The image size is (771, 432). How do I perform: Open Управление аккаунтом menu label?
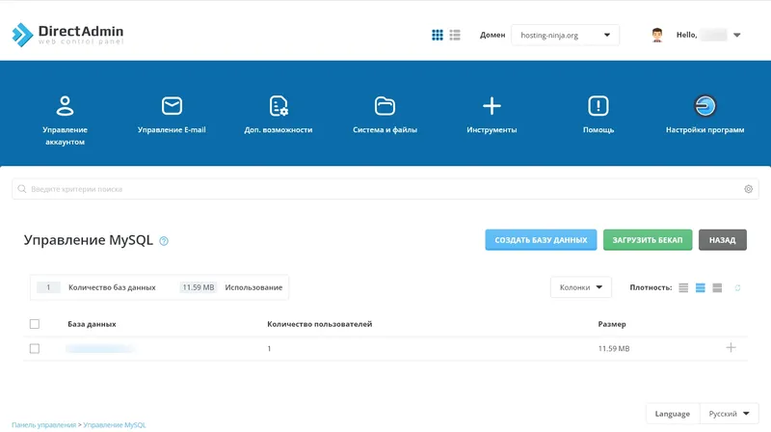[x=65, y=136]
